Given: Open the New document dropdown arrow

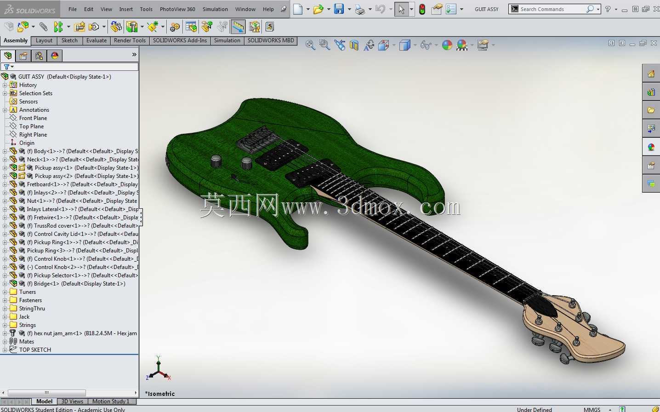Looking at the screenshot, I should [308, 9].
